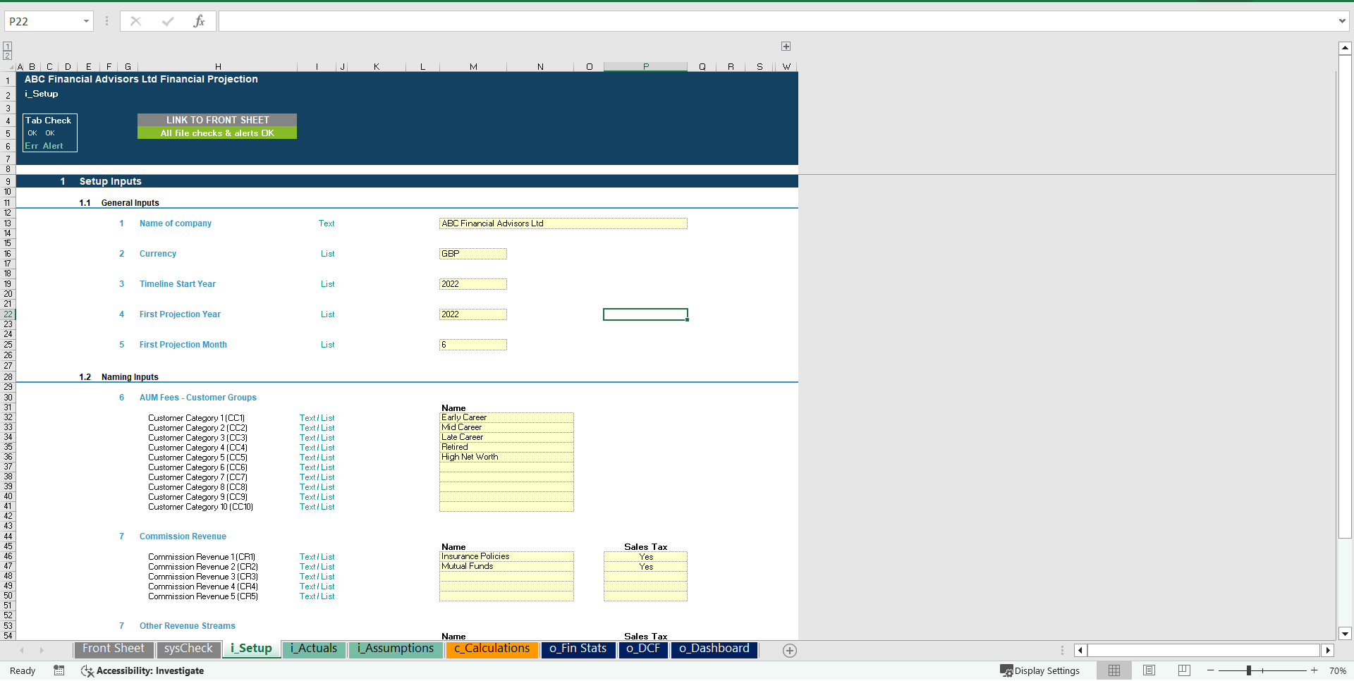
Task: Select the Name of company input cell
Action: [x=563, y=223]
